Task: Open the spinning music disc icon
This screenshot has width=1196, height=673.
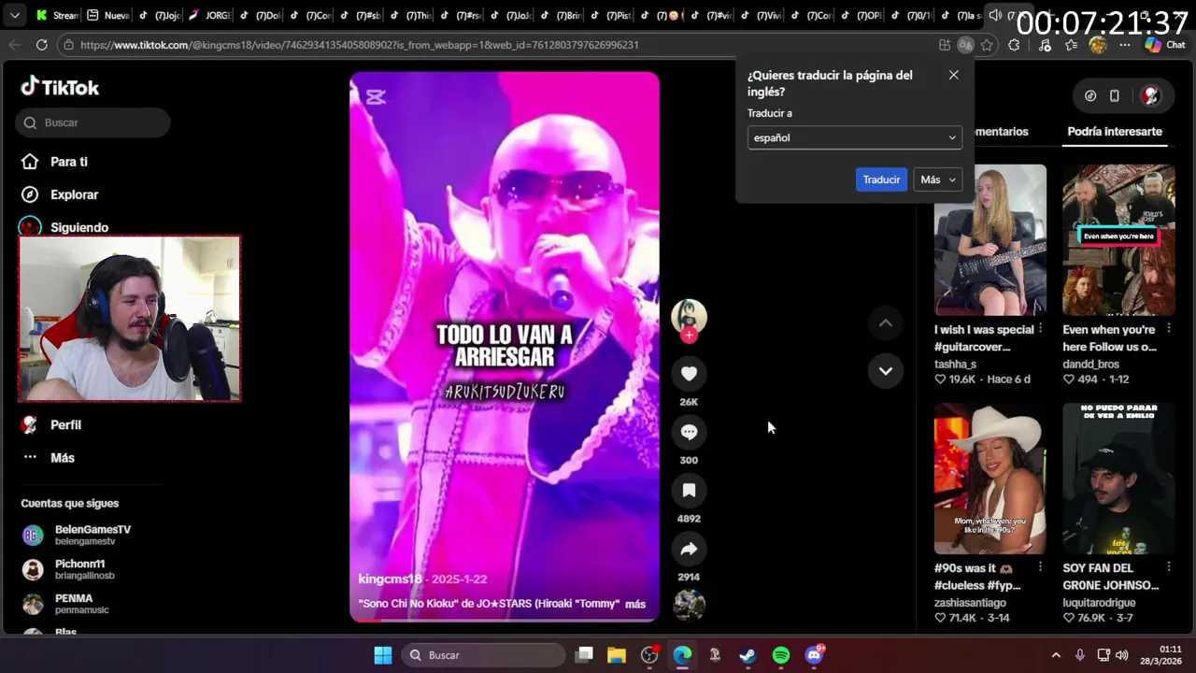Action: click(689, 605)
